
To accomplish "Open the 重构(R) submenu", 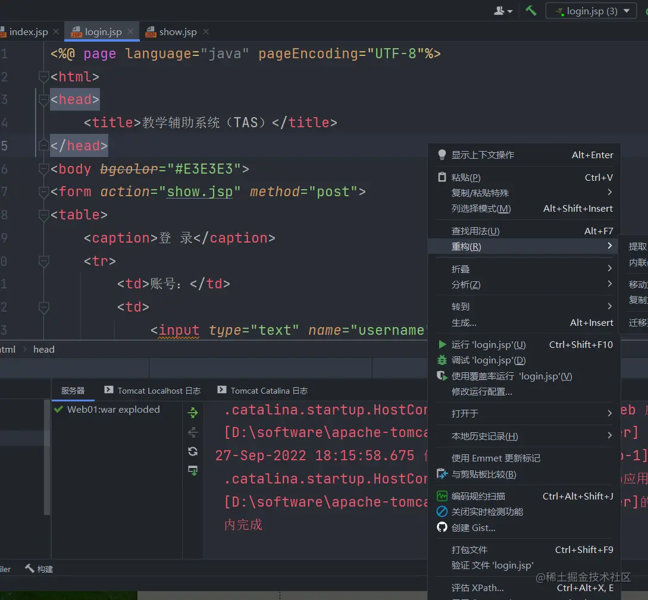I will (524, 247).
